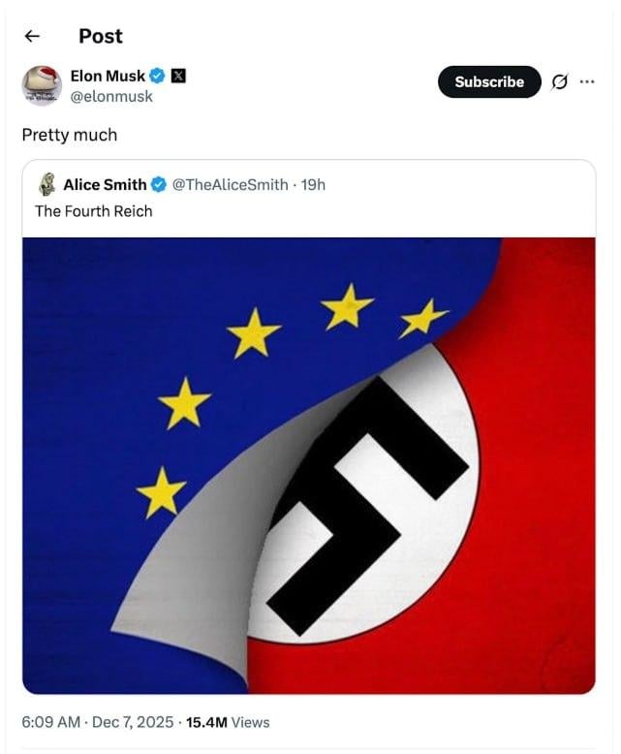
Task: Click the @TheAliceSmith handle
Action: pos(230,184)
